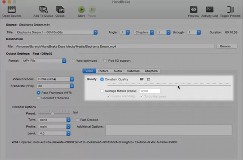Click the encoder Preset slider knob
The width and height of the screenshot is (243, 160).
53,114
